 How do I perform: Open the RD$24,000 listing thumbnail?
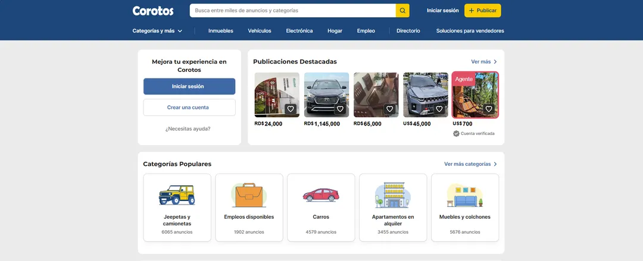point(277,95)
